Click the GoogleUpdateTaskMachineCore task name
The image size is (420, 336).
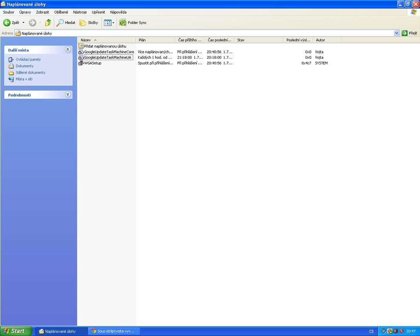[109, 52]
